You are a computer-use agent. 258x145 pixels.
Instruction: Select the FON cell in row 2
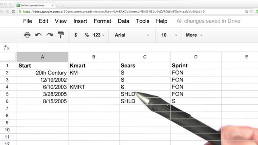pos(196,73)
